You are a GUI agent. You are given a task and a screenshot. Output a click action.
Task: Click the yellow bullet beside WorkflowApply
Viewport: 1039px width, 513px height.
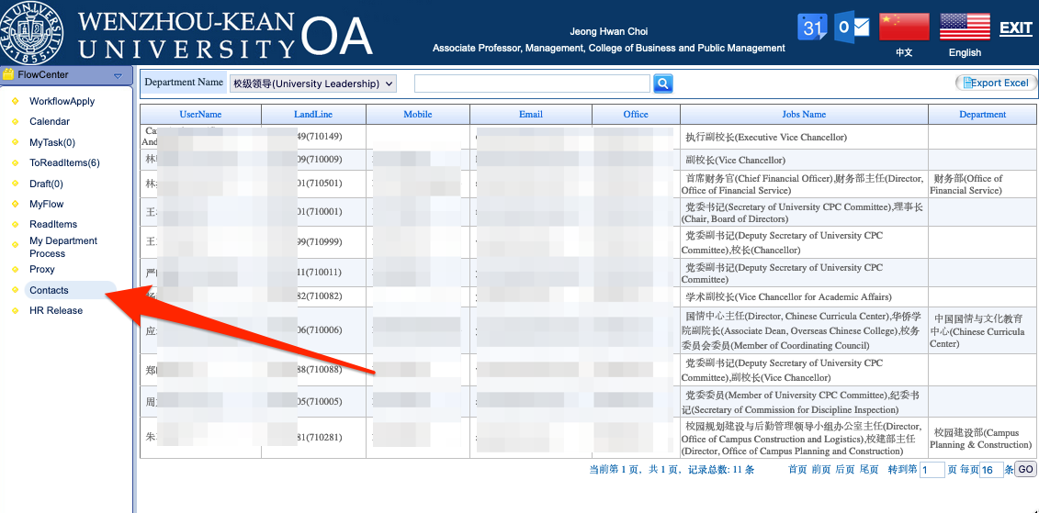tap(16, 102)
